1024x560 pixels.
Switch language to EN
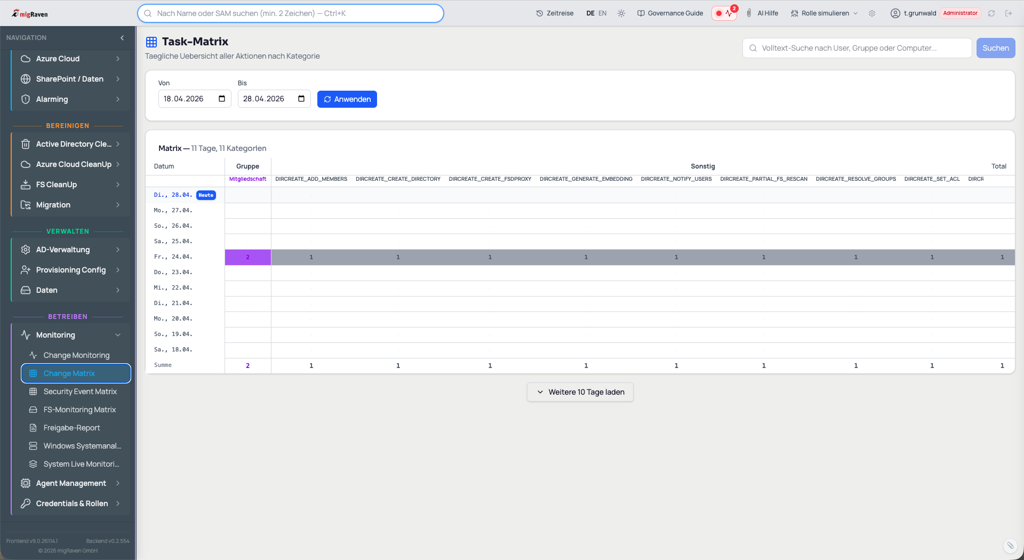click(602, 13)
